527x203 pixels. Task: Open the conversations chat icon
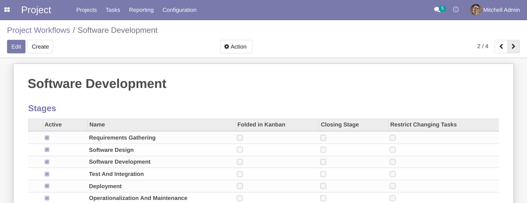coord(437,10)
